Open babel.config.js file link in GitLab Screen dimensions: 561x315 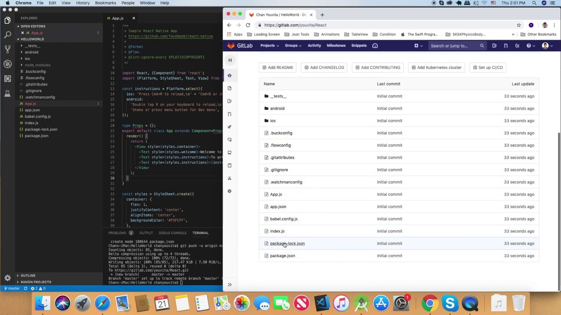click(x=284, y=219)
